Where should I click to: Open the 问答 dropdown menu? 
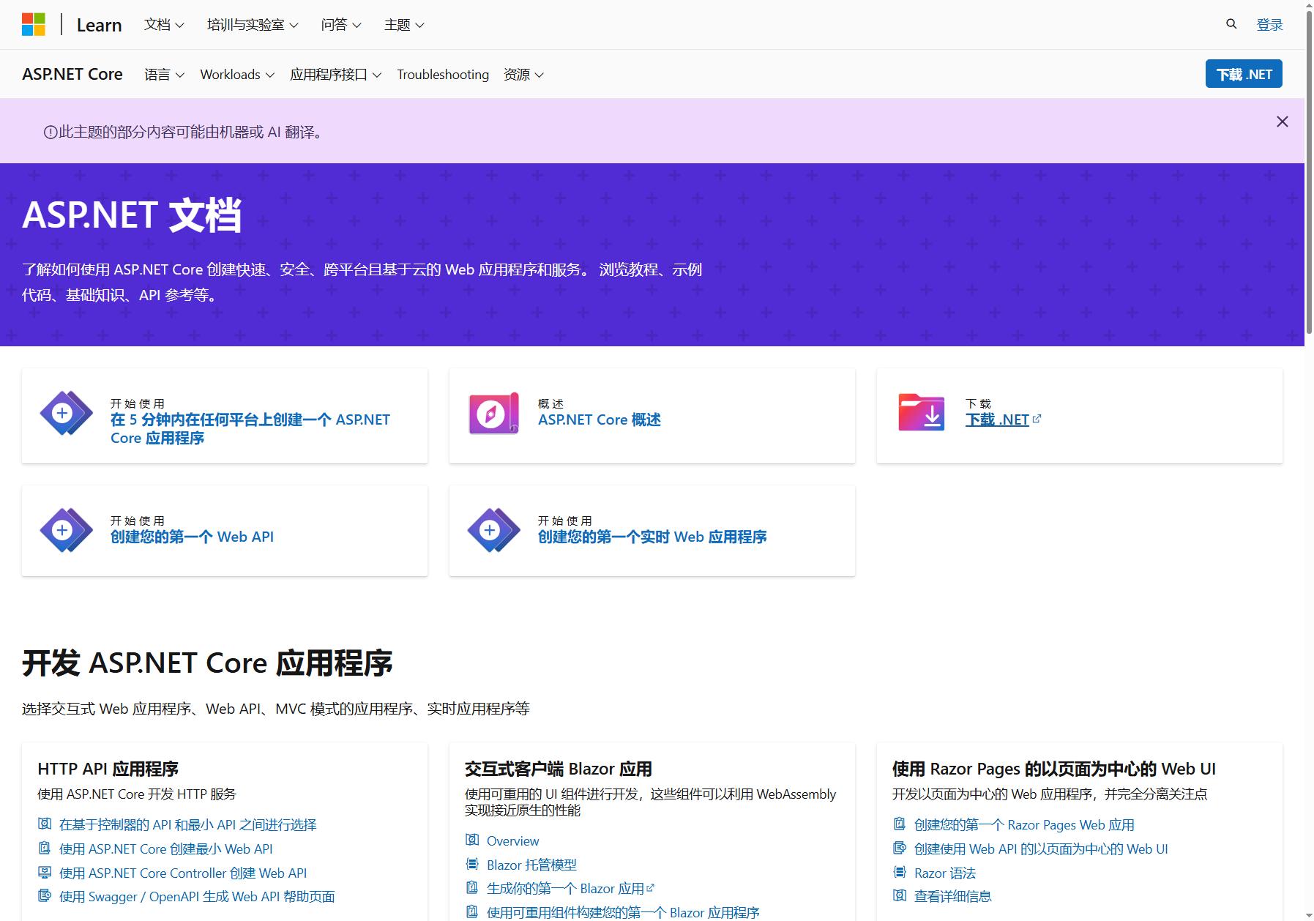[341, 25]
